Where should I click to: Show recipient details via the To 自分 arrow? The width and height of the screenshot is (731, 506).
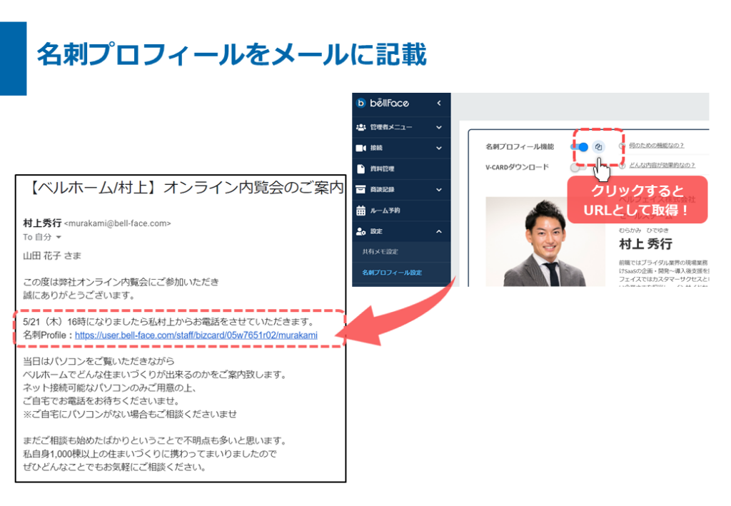59,237
